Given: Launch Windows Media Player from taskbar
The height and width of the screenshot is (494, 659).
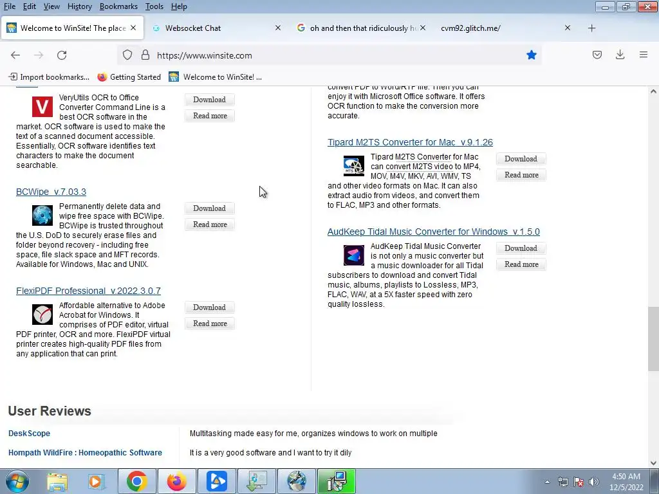Looking at the screenshot, I should coord(97,481).
